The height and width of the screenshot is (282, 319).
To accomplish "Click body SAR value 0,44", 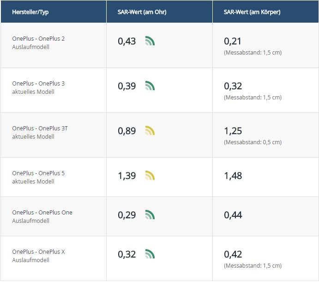I will pos(233,215).
